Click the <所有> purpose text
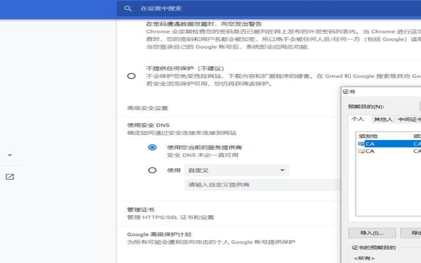 pyautogui.click(x=364, y=258)
